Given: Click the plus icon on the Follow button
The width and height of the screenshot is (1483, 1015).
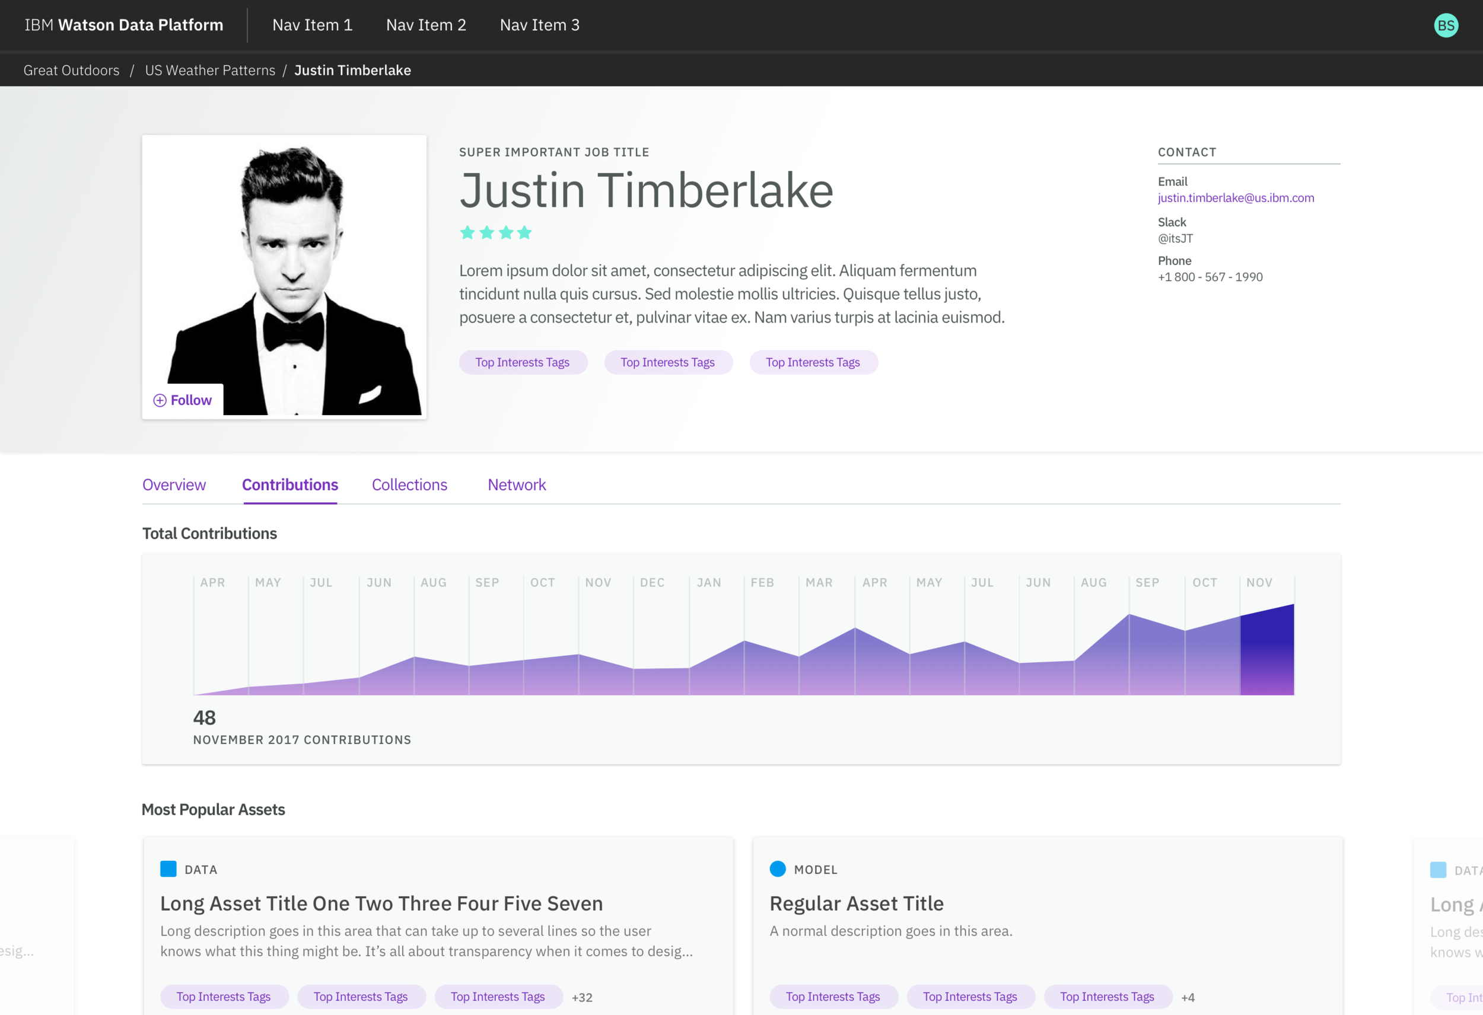Looking at the screenshot, I should (160, 400).
